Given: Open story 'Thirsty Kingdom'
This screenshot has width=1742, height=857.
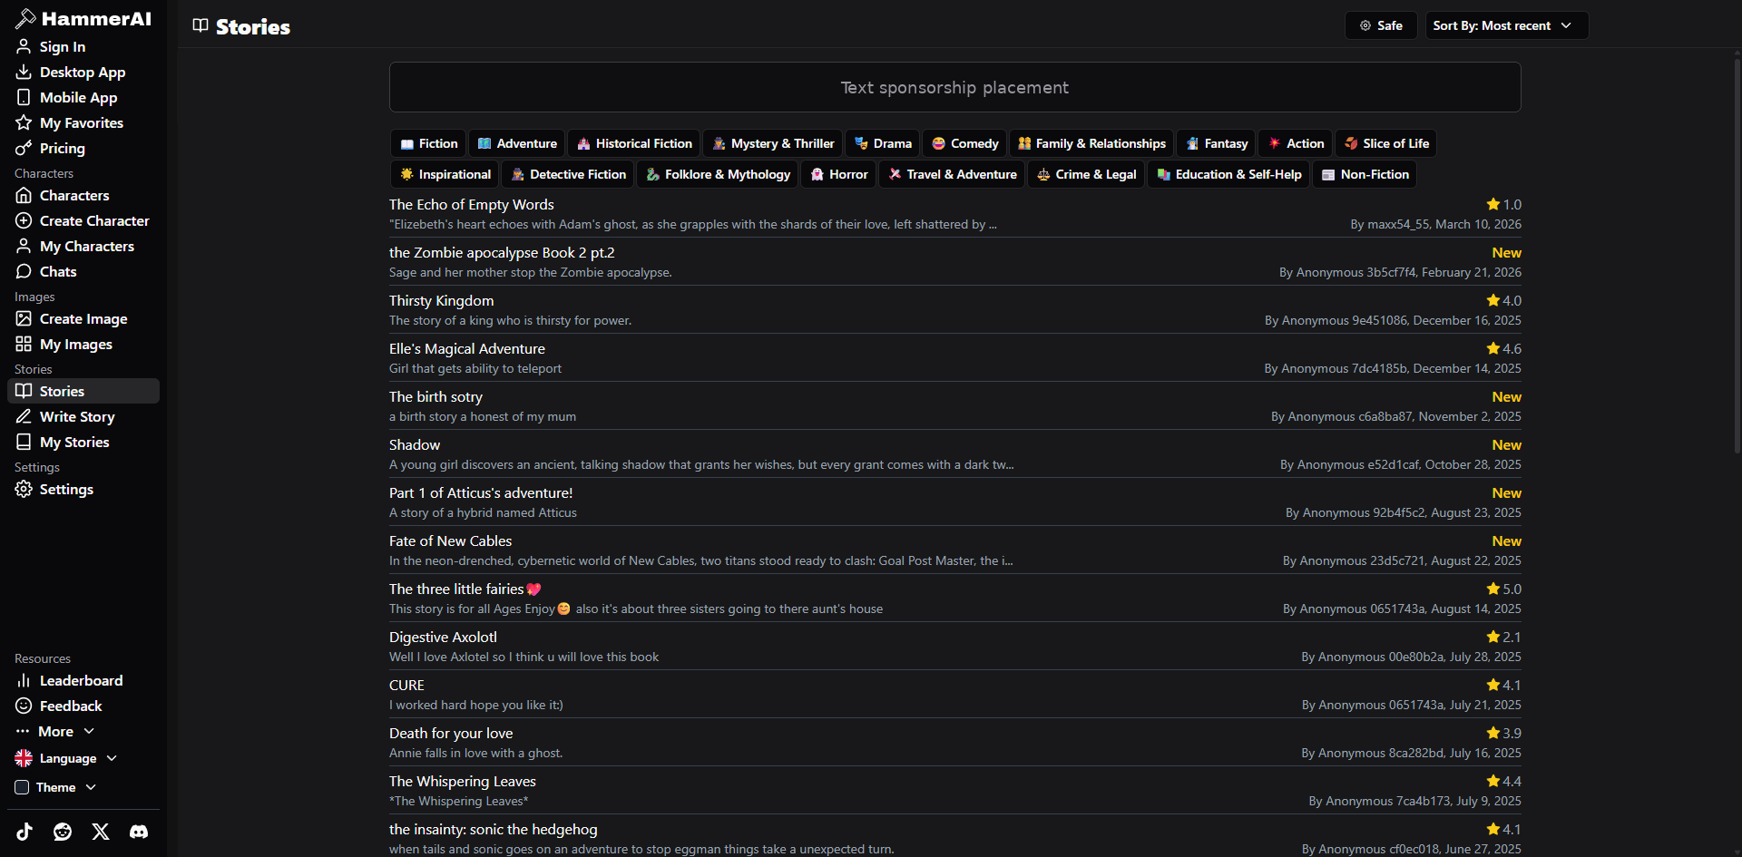Looking at the screenshot, I should pyautogui.click(x=954, y=310).
